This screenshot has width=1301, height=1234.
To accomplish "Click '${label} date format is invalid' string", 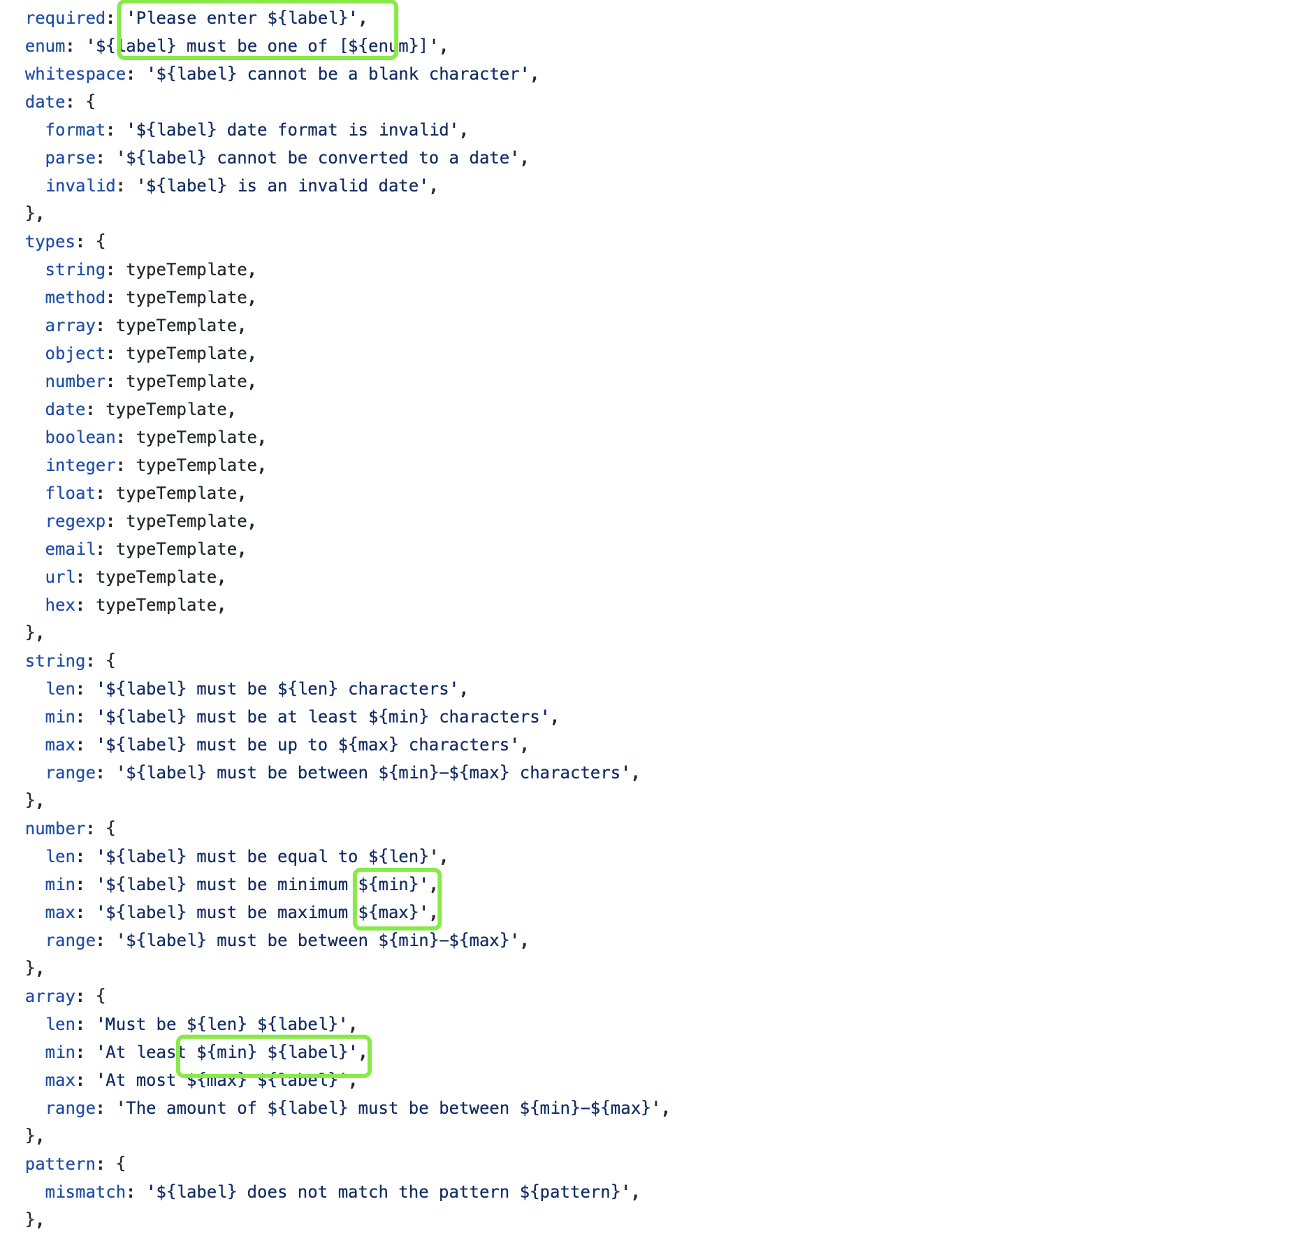I will (x=293, y=130).
